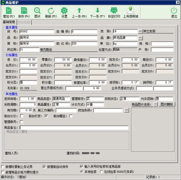Toggle 输入货号时检索标准商品库 checkbox

[82, 166]
